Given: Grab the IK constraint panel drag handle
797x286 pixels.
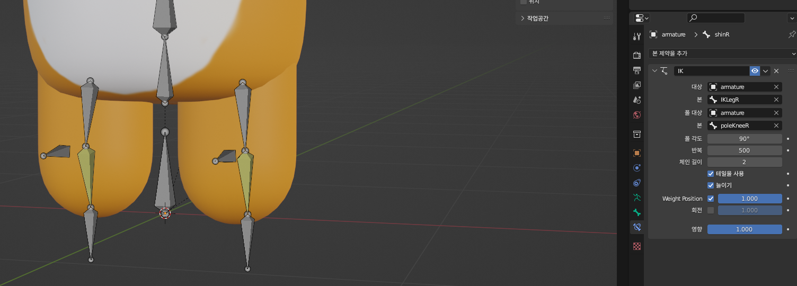Looking at the screenshot, I should [792, 71].
